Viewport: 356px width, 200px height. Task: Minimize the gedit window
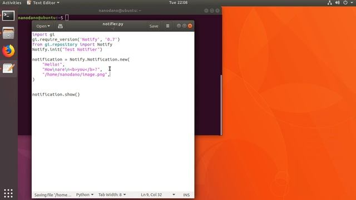179,26
